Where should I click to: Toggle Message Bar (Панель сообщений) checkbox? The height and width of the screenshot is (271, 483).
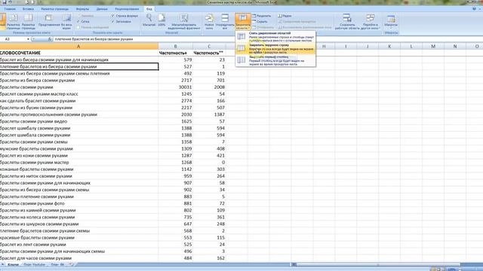(x=78, y=27)
